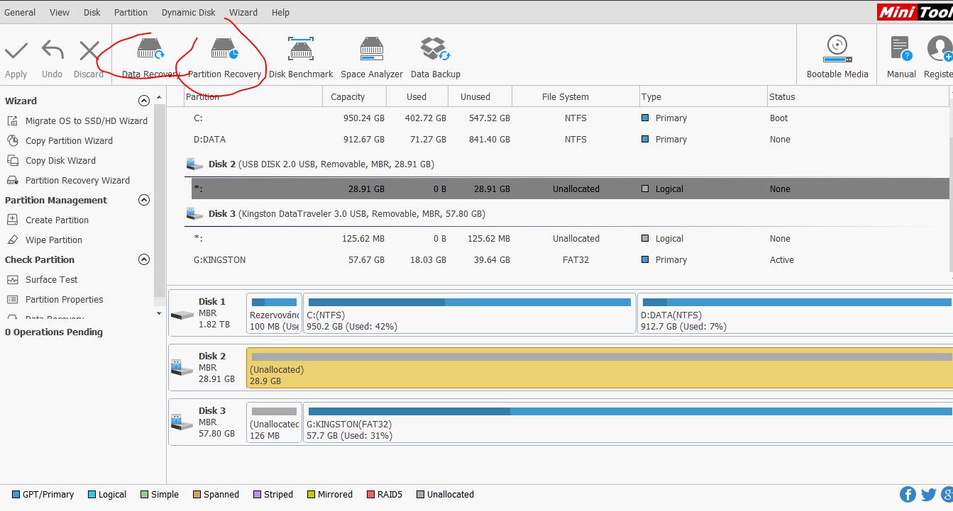Collapse the Wizard section
Viewport: 953px width, 511px height.
coord(144,101)
